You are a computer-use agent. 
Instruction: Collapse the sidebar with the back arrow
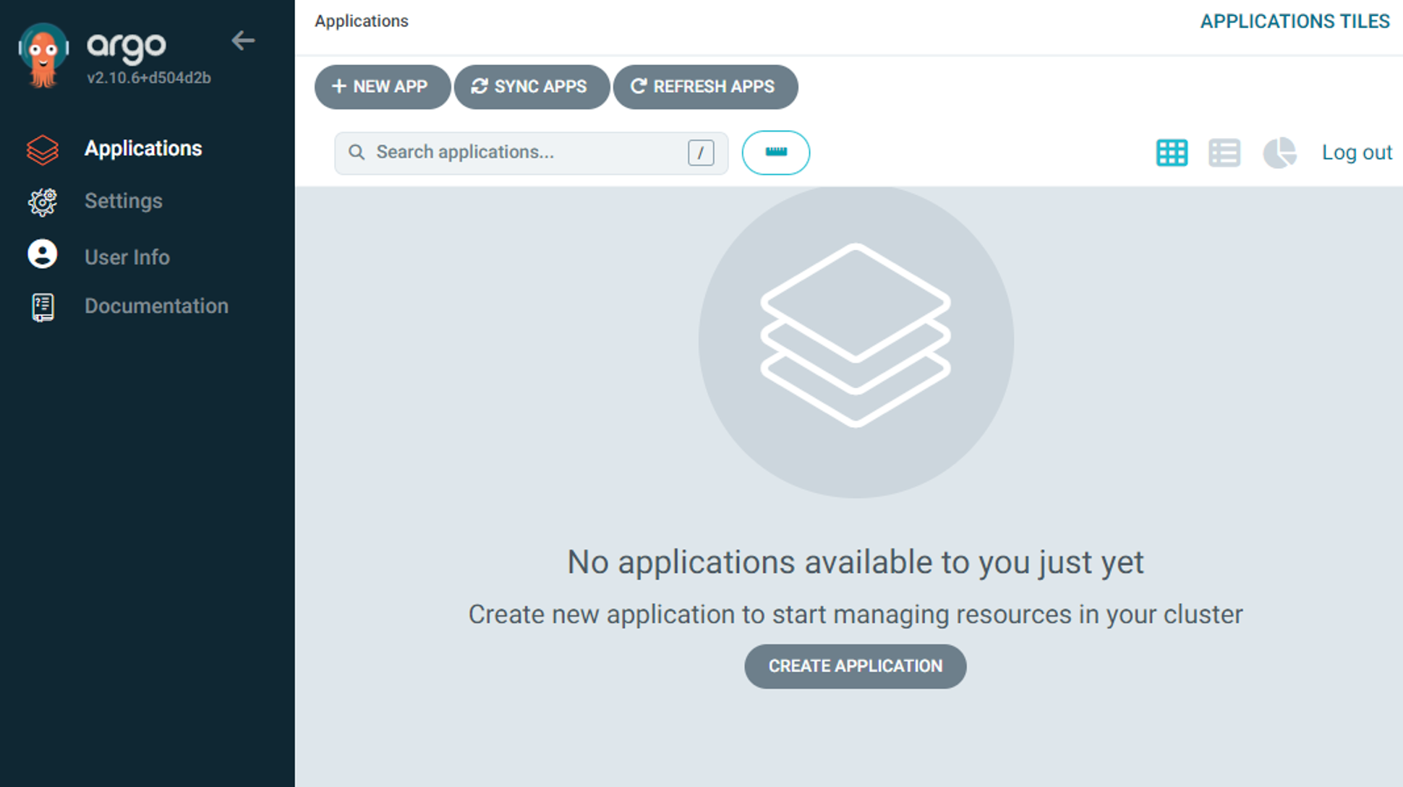[243, 40]
